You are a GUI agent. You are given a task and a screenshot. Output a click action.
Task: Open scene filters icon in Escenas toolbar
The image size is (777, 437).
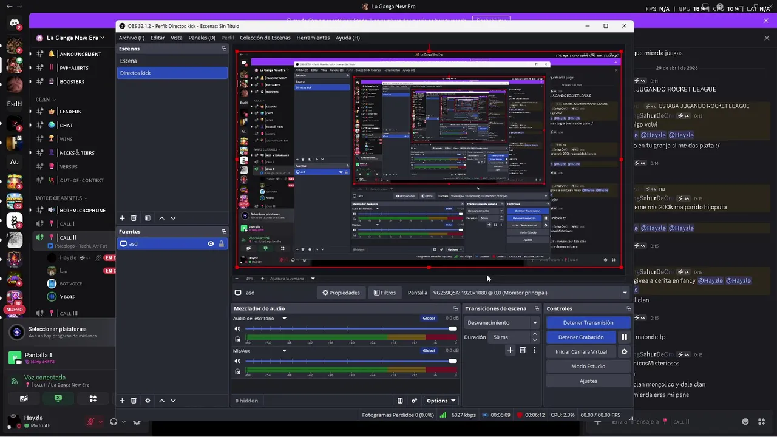(x=148, y=218)
